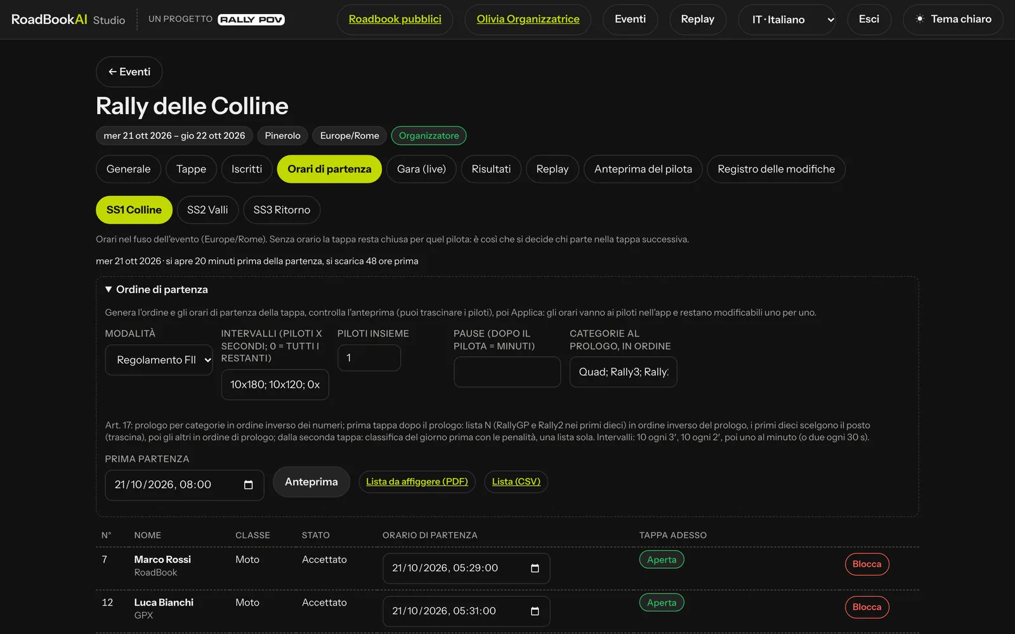
Task: Click the Organizzatore role badge
Action: coord(429,136)
